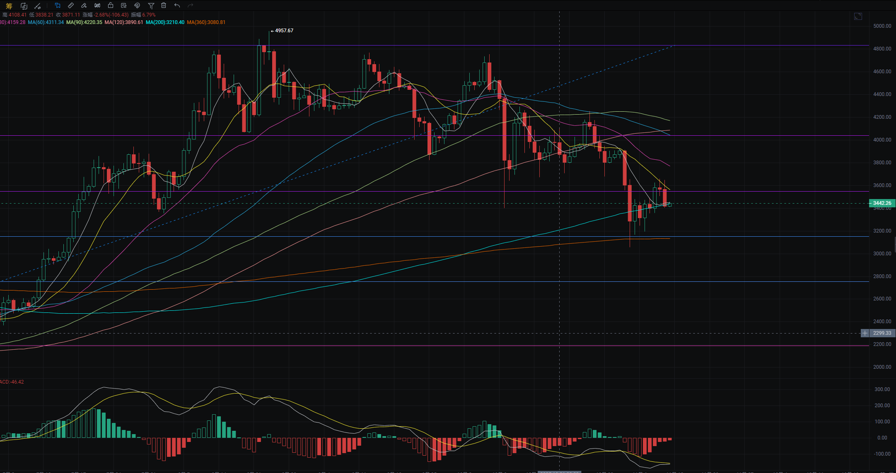Click the plus button beside 2299.33 price
This screenshot has height=473, width=896.
click(865, 333)
